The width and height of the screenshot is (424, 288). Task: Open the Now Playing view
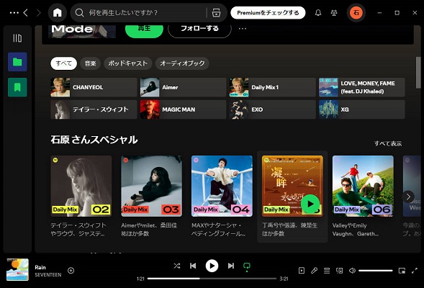click(x=302, y=271)
